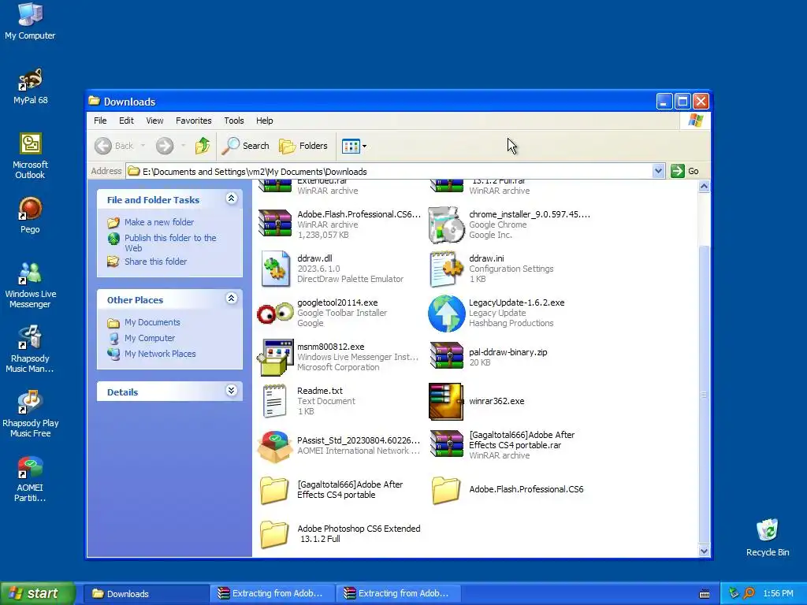Select the Microsoft Outlook desktop icon

pyautogui.click(x=30, y=155)
